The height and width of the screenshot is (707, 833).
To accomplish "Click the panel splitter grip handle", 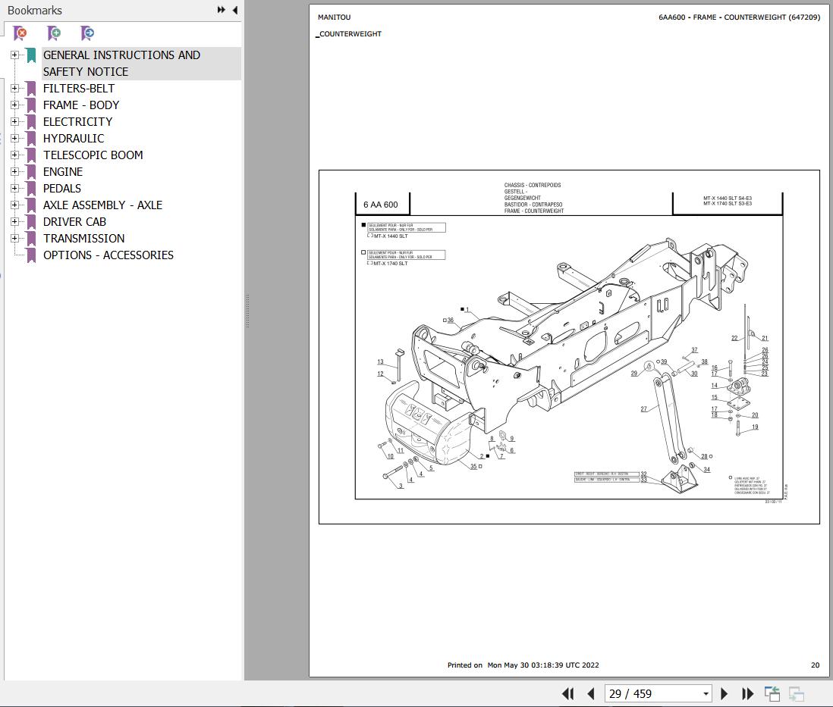I will click(x=247, y=311).
